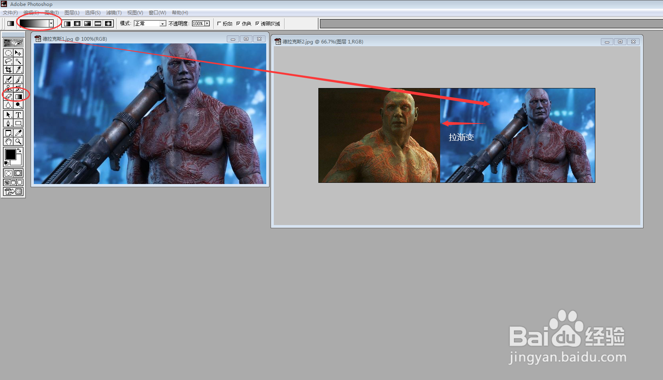
Task: Open the 滤镜(T) menu
Action: (114, 13)
